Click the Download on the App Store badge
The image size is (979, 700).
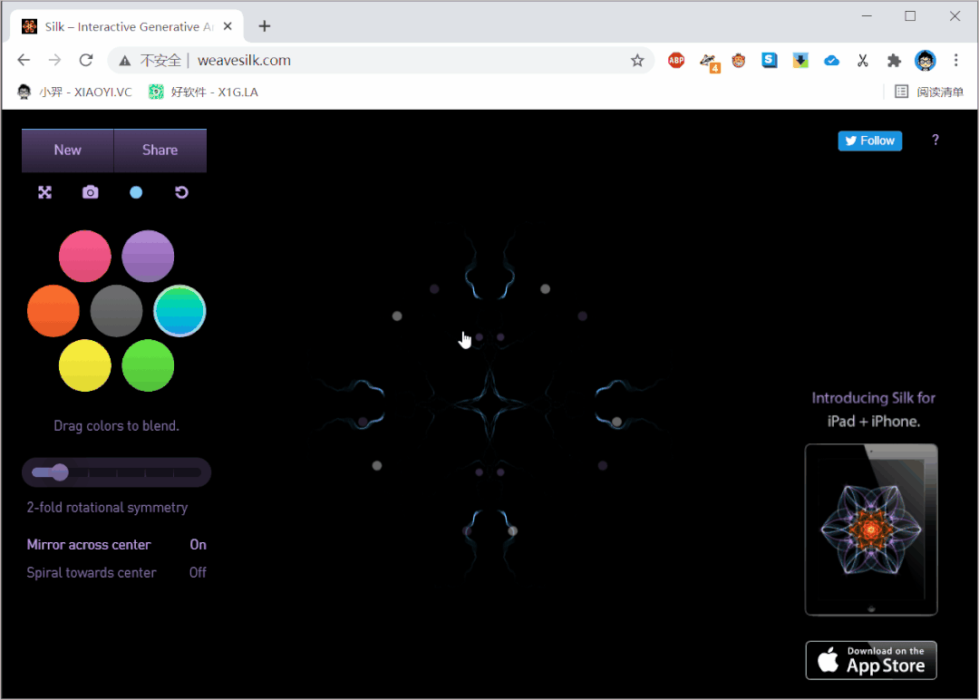[871, 660]
